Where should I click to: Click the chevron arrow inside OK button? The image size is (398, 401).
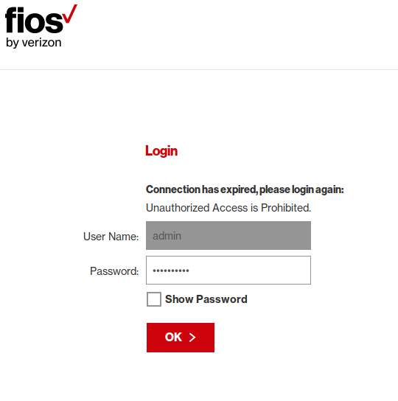[192, 338]
